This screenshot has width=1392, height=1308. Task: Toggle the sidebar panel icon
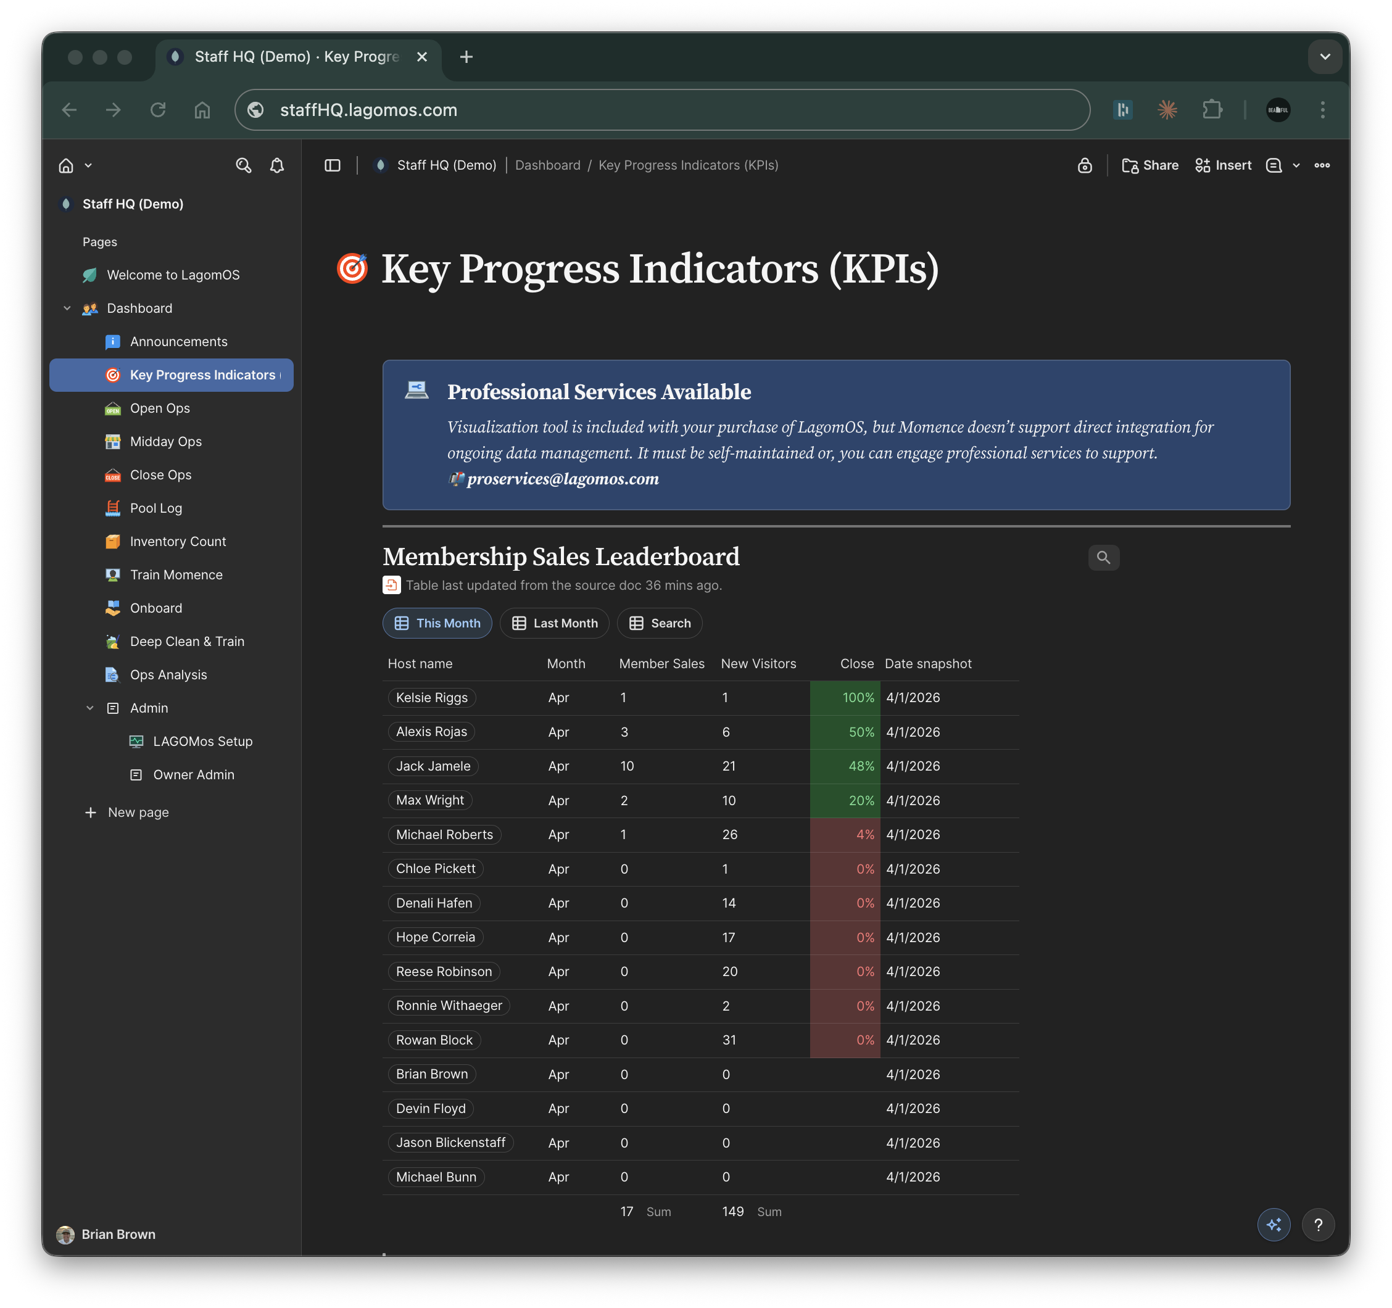(x=333, y=165)
